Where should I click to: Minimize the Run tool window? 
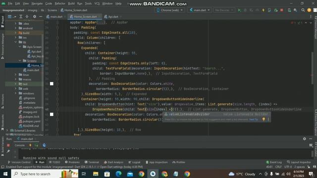311,138
